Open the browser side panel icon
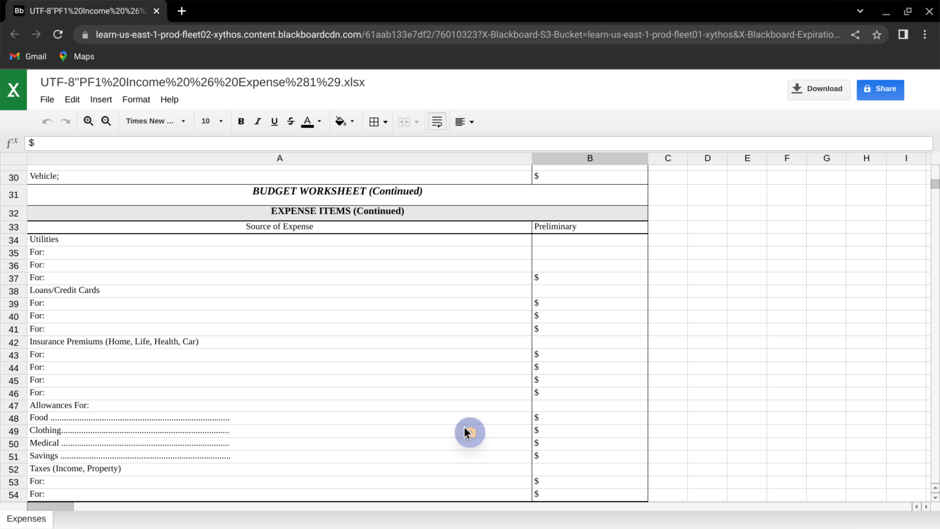This screenshot has height=529, width=940. click(x=903, y=34)
